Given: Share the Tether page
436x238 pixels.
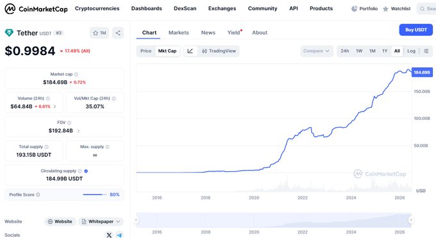Looking at the screenshot, I should click(x=118, y=33).
